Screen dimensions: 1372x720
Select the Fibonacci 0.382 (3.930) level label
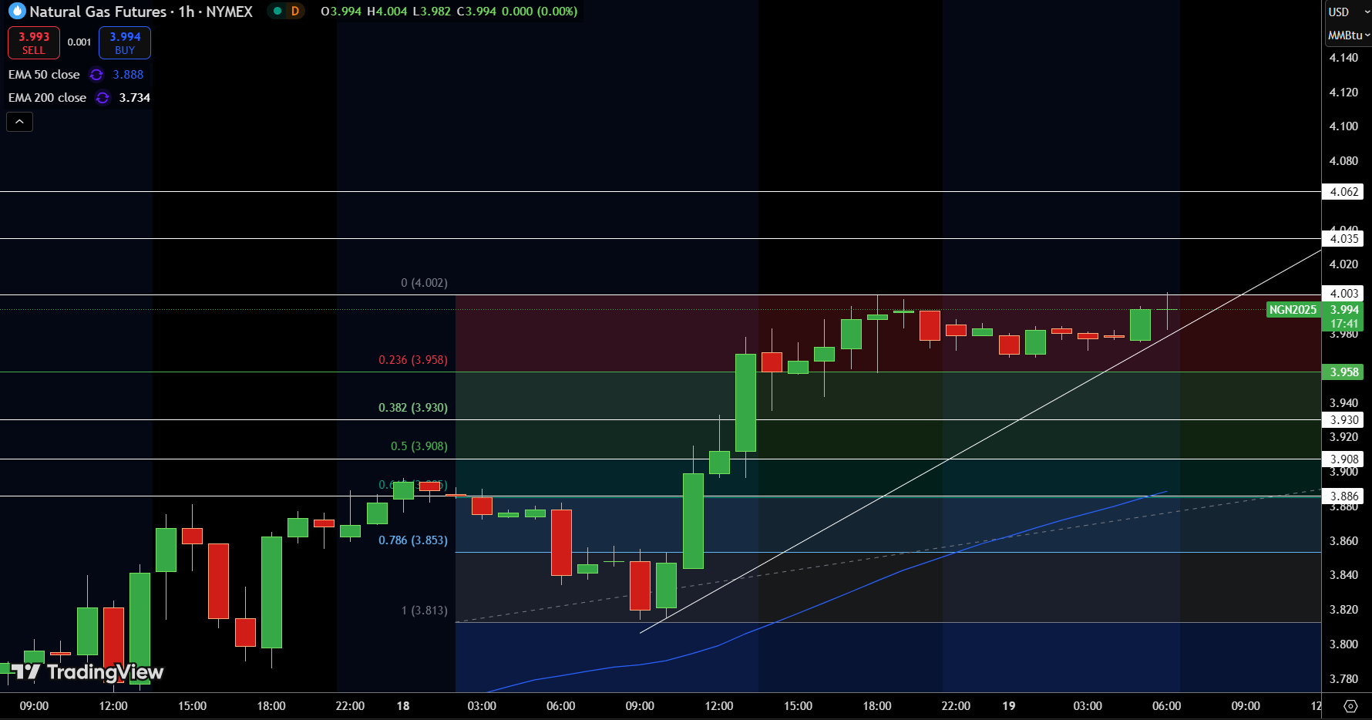[x=413, y=408]
